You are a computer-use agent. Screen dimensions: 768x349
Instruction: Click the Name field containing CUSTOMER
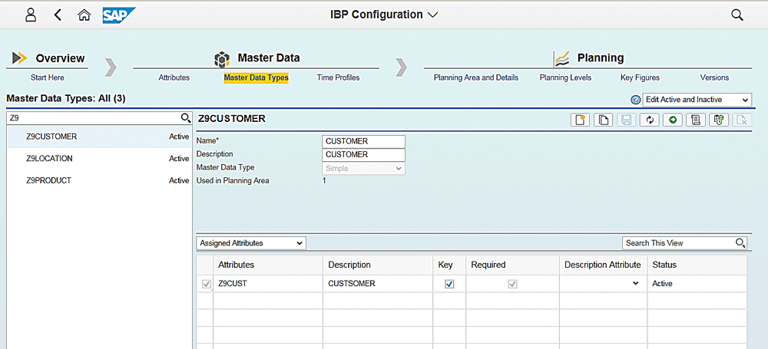click(x=363, y=141)
